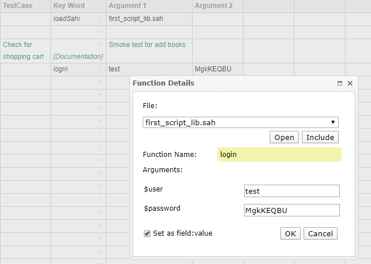This screenshot has height=264, width=371.
Task: Click the Open button
Action: [284, 137]
